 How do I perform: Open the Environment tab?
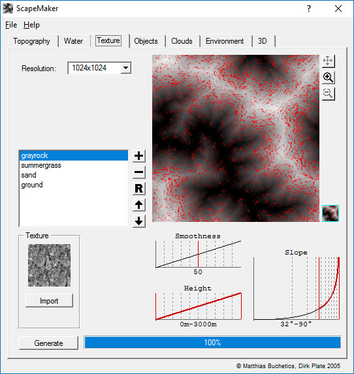pos(225,41)
